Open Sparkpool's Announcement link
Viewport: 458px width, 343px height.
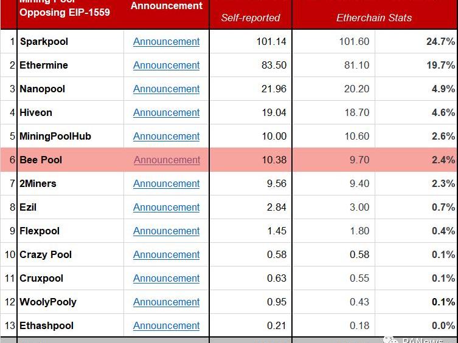(166, 42)
